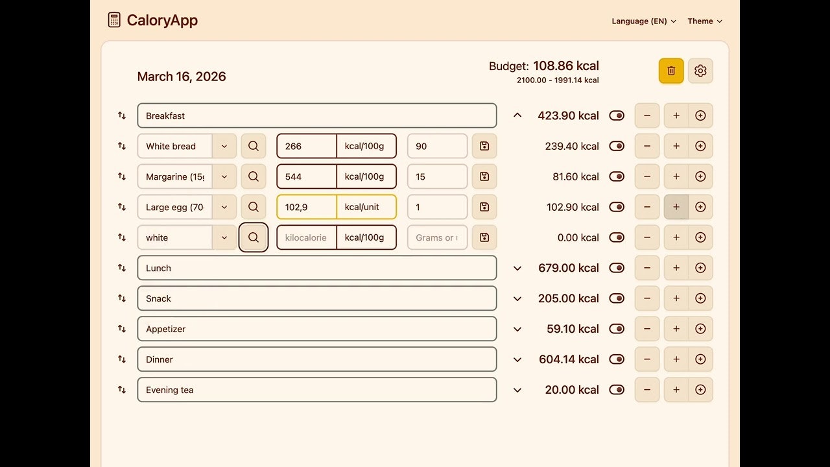Search food for Margarine row
The height and width of the screenshot is (467, 830).
(254, 176)
